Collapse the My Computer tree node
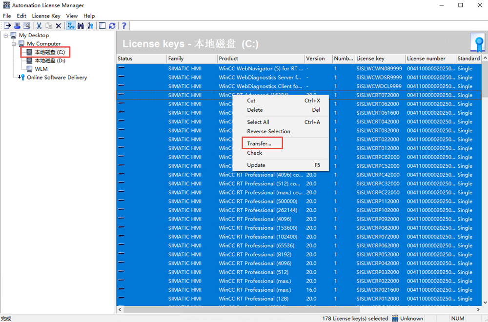The width and height of the screenshot is (488, 322). click(14, 44)
